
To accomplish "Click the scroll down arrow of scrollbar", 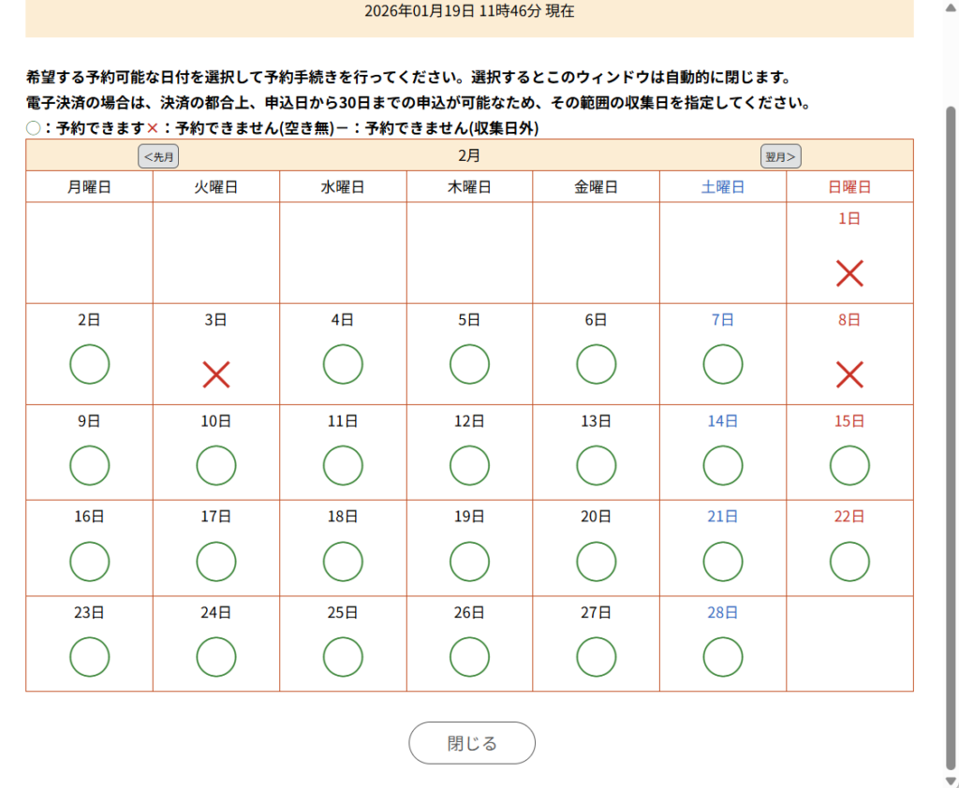I will tap(951, 781).
